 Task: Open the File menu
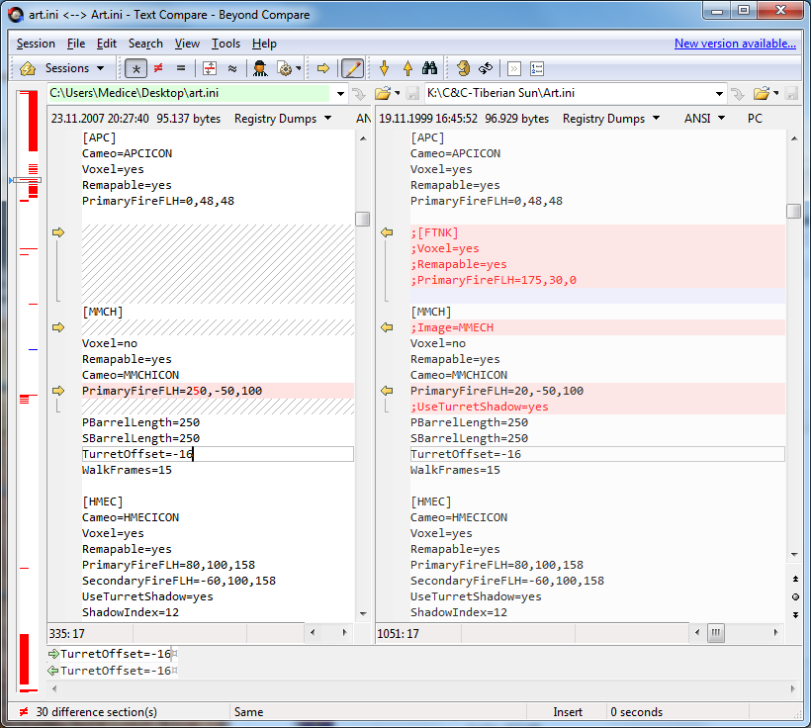pyautogui.click(x=76, y=44)
